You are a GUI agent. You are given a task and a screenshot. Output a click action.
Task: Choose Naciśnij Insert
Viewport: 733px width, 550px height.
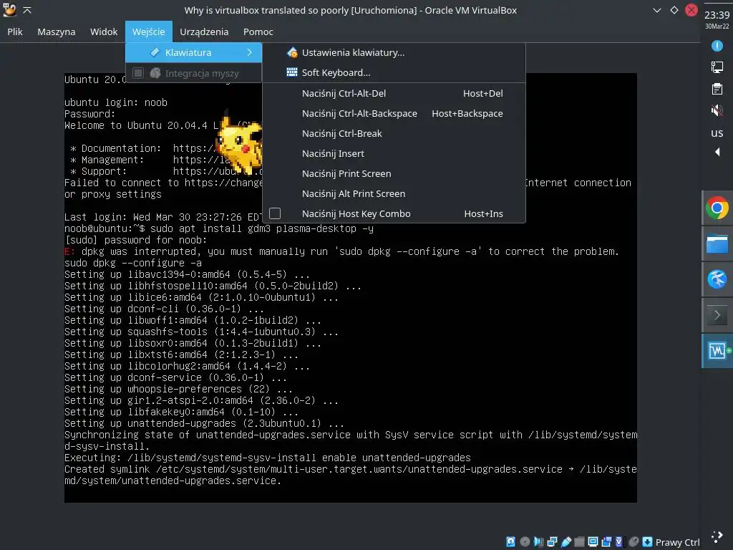[394, 154]
